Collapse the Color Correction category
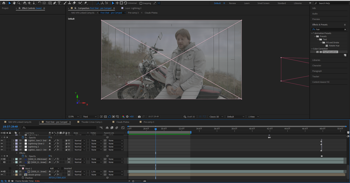 [312, 49]
